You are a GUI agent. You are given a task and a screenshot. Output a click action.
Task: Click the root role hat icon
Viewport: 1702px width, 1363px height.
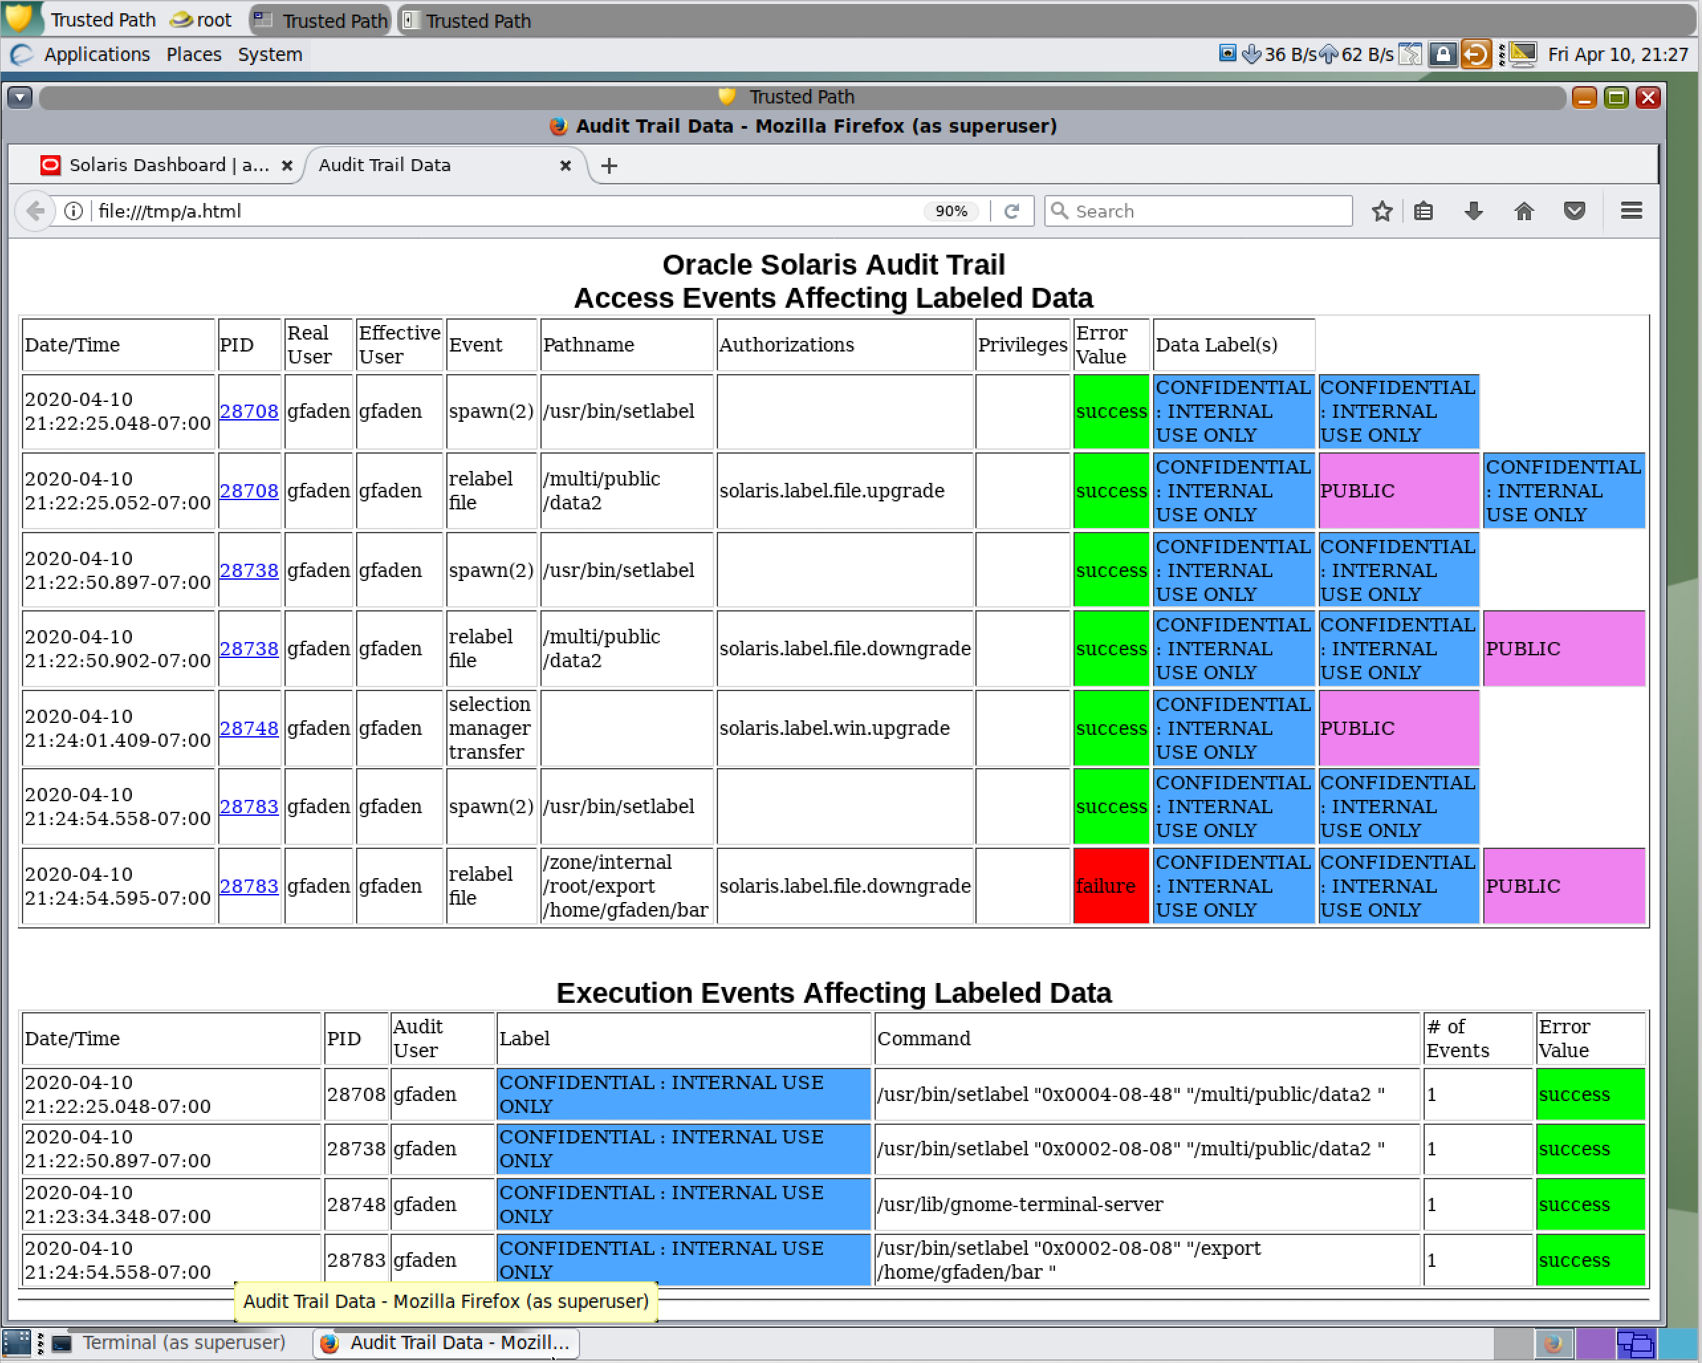pos(182,20)
